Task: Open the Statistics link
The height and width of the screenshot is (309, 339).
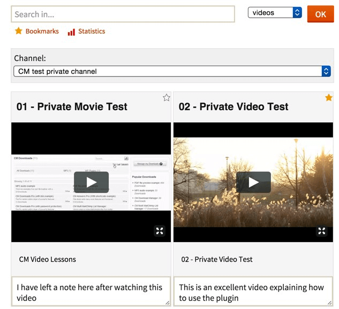Action: coord(92,31)
